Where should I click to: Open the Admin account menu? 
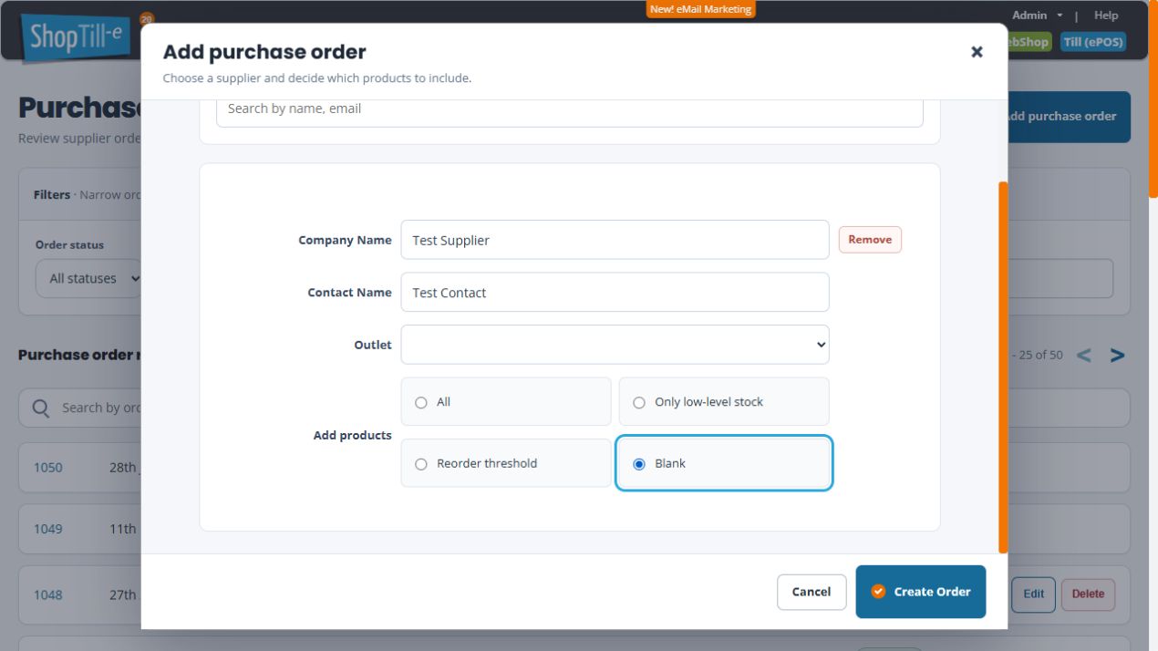[x=1037, y=15]
